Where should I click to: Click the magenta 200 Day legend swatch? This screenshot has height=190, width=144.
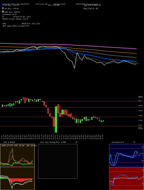coord(3,12)
